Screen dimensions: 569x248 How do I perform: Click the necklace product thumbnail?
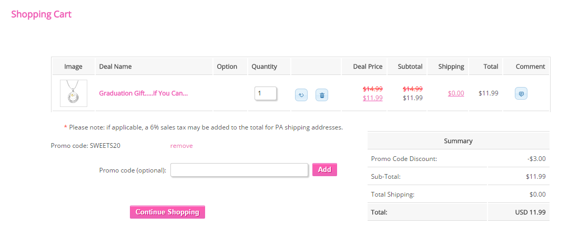(74, 93)
